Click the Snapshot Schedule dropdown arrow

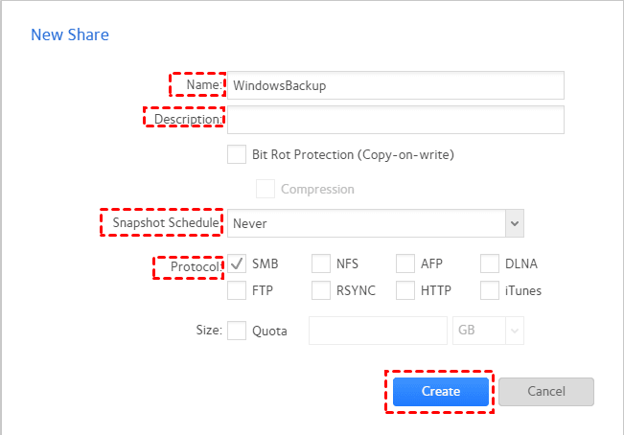point(515,223)
